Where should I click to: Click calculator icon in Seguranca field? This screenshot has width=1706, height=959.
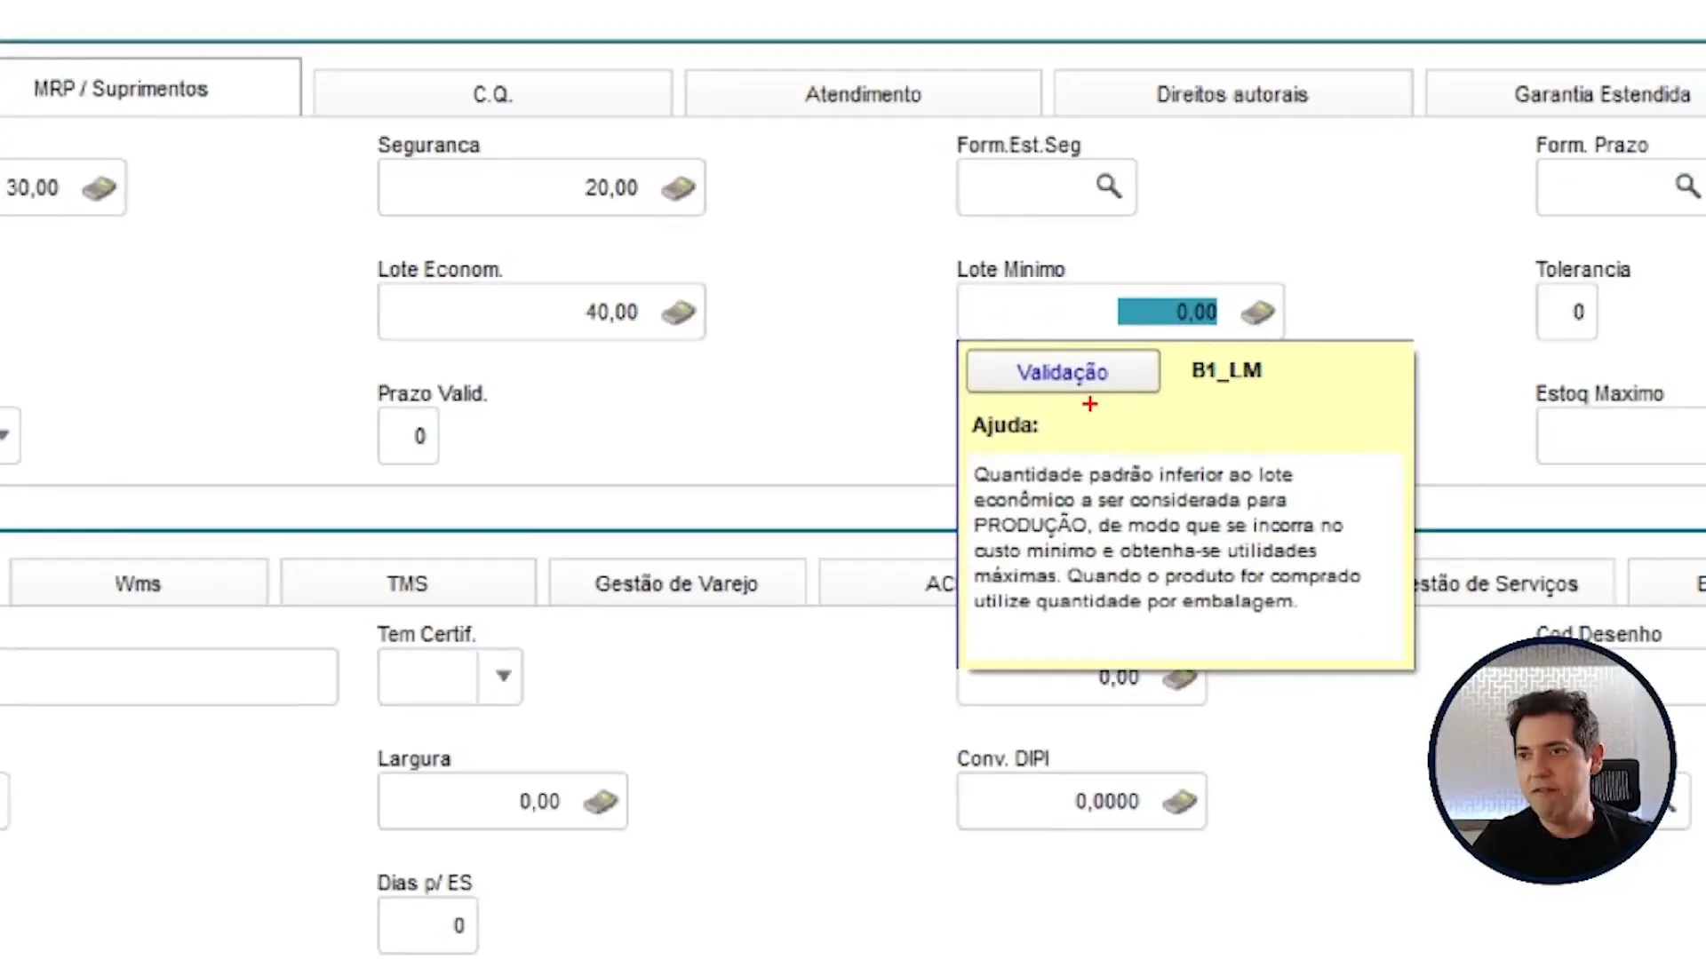pos(678,187)
